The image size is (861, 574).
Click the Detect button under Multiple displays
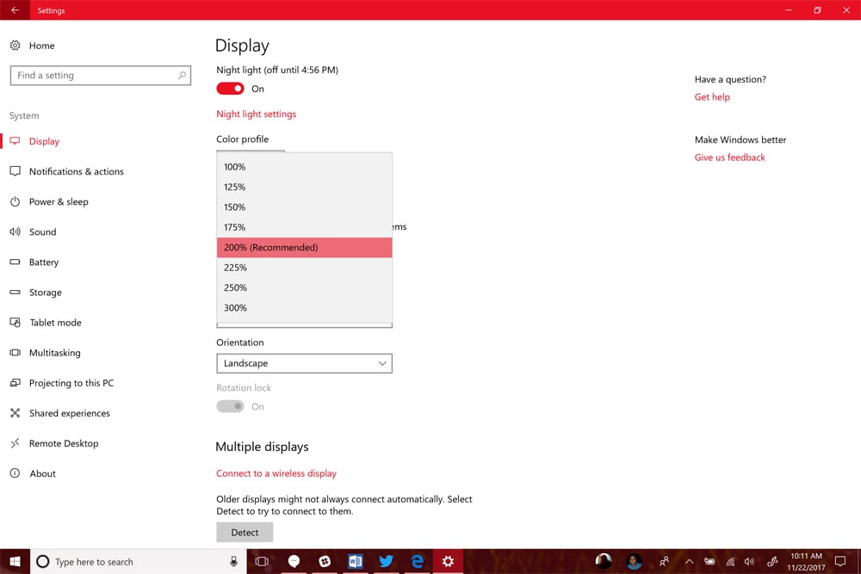[x=245, y=532]
